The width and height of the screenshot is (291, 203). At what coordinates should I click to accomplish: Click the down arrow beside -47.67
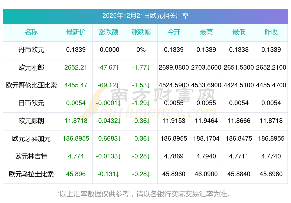coord(118,68)
